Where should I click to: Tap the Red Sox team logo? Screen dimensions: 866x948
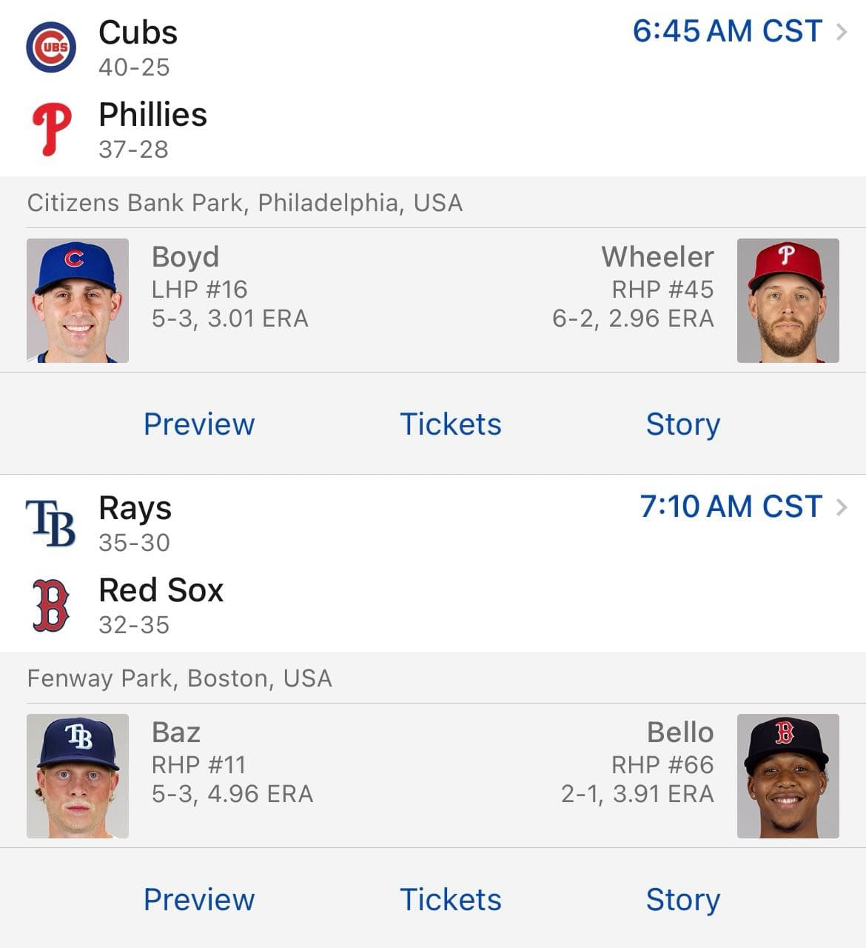click(x=51, y=605)
